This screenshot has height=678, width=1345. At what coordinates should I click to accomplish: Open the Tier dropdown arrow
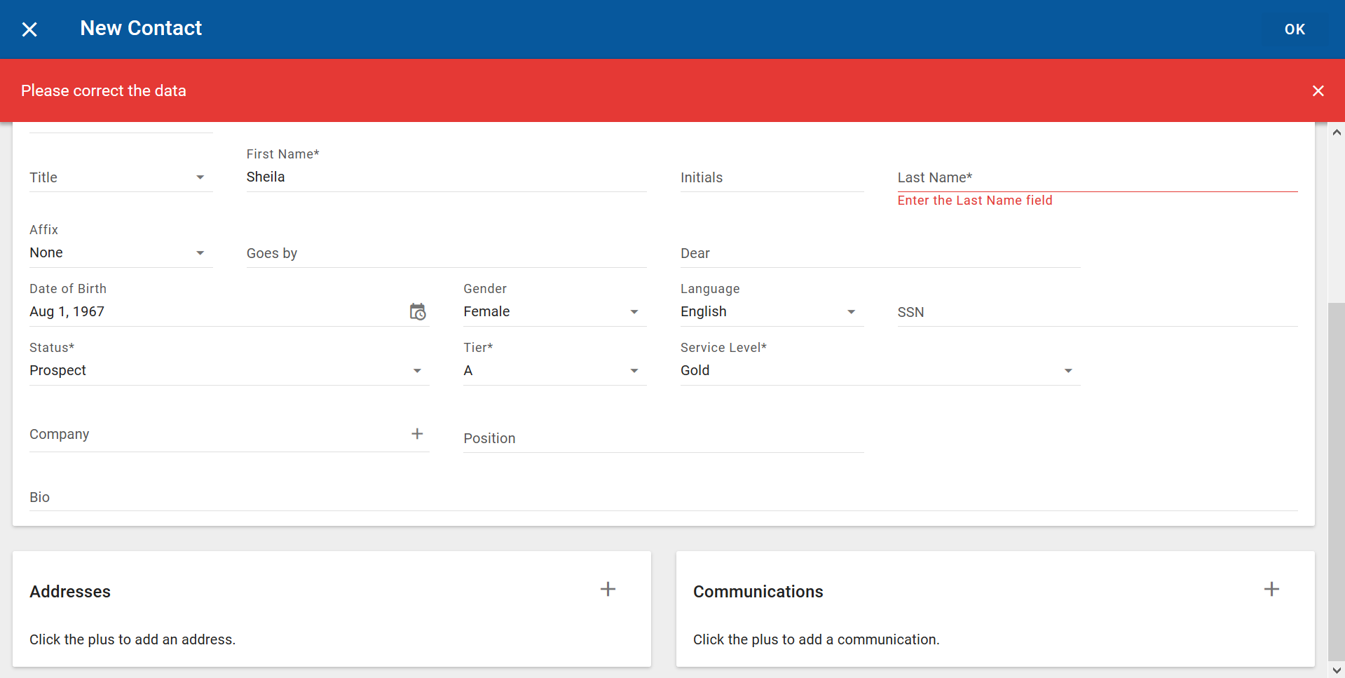(x=634, y=371)
